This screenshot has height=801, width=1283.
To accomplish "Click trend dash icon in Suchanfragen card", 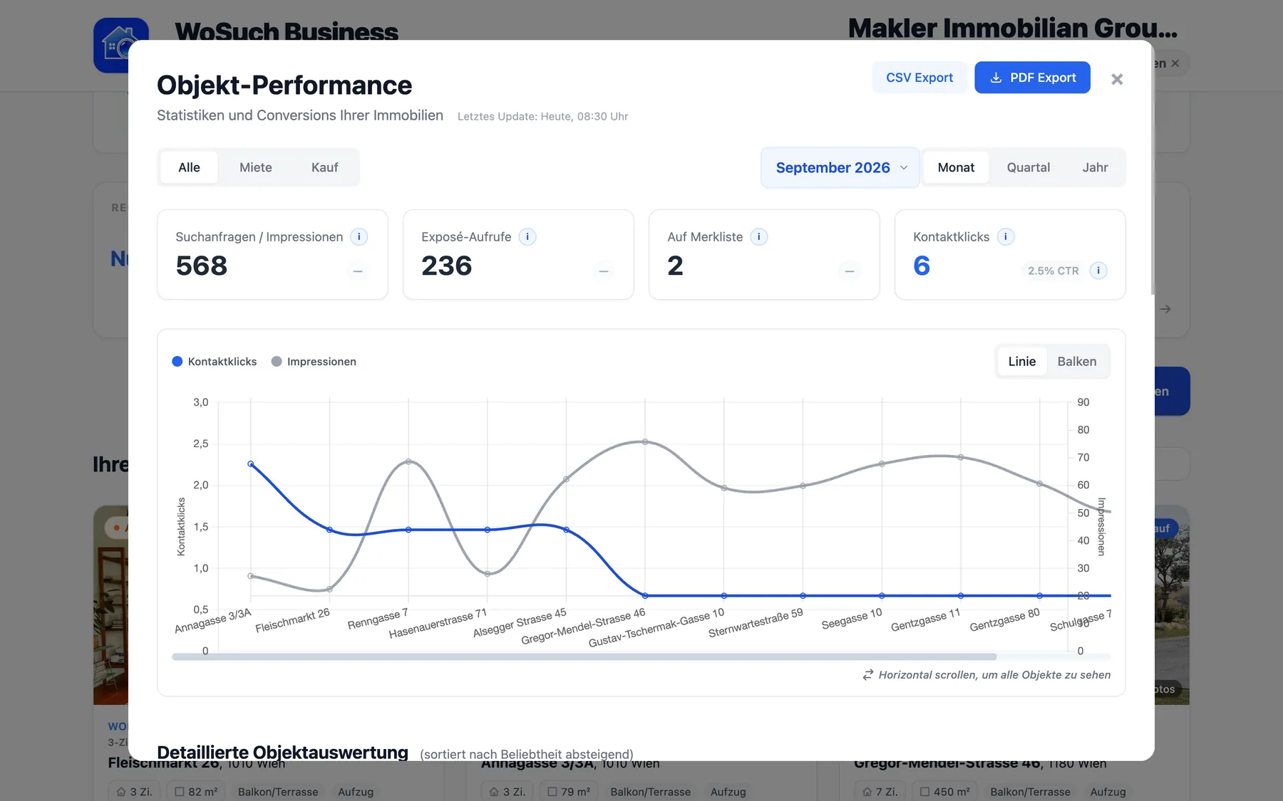I will click(x=358, y=271).
